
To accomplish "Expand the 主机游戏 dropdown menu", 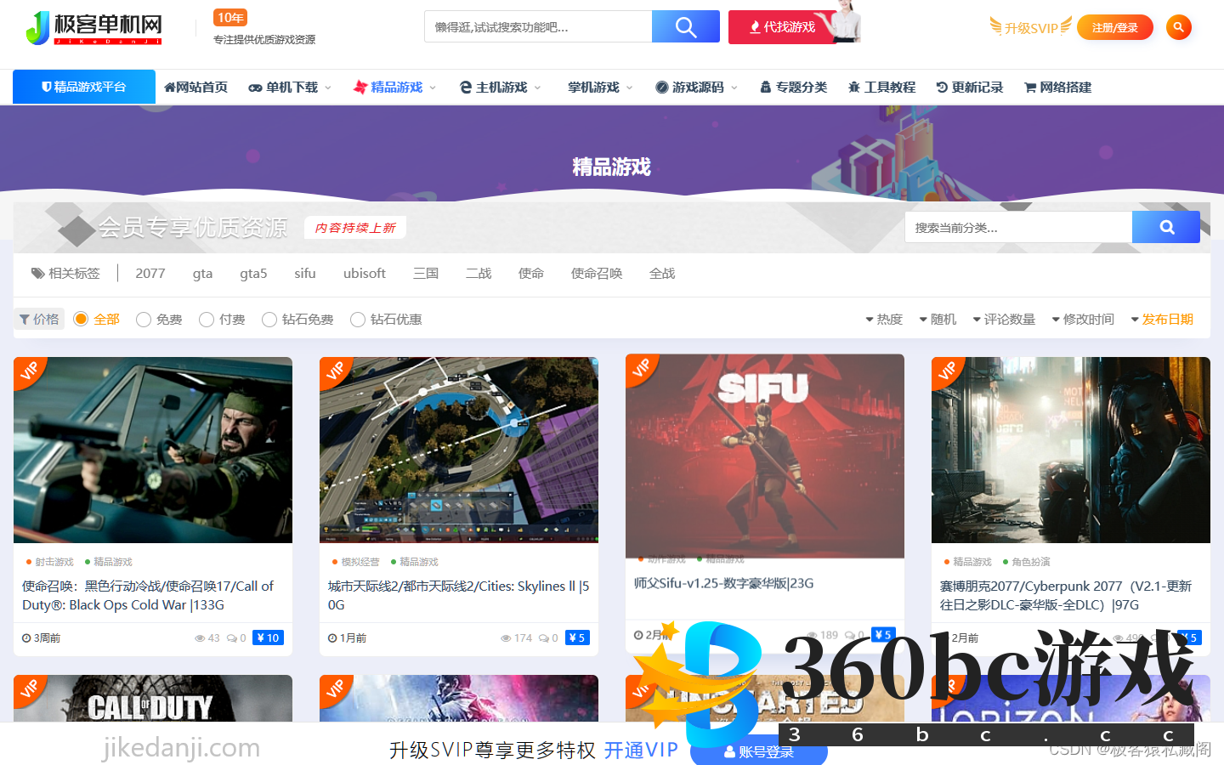I will (x=500, y=88).
